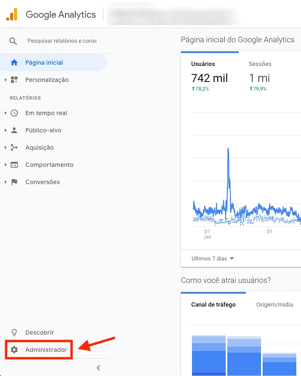Click the Google Analytics title text
The height and width of the screenshot is (376, 301).
tap(61, 15)
